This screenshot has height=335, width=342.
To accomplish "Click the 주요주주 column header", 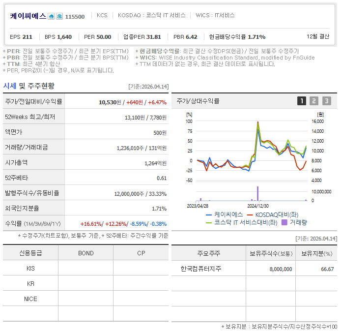I will (x=209, y=253).
